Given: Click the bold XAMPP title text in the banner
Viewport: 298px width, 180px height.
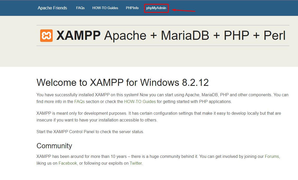Looking at the screenshot, I should (78, 36).
